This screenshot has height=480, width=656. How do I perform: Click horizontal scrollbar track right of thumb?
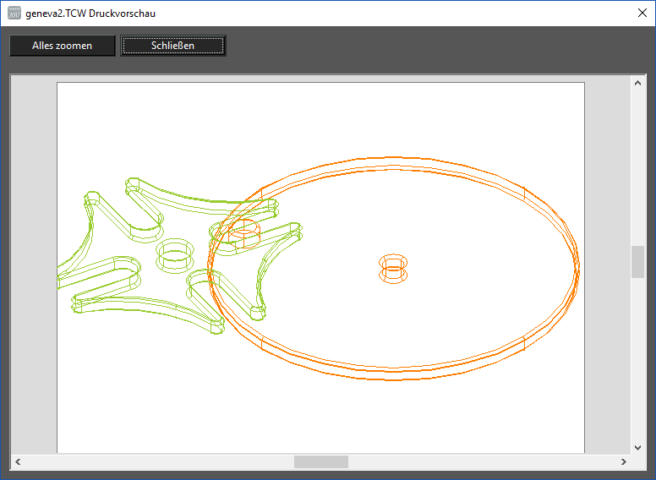pyautogui.click(x=482, y=461)
